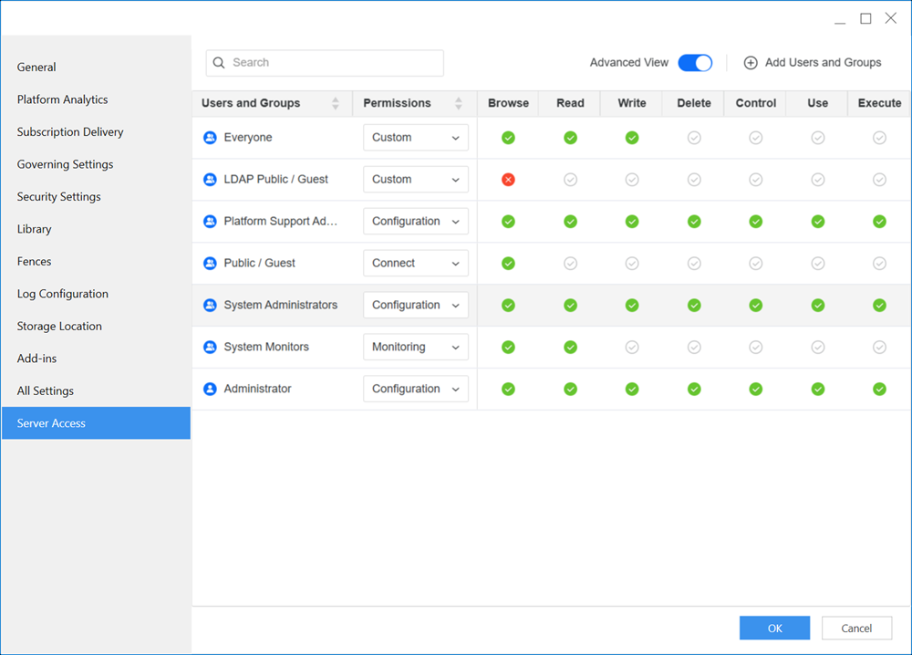This screenshot has width=912, height=655.
Task: Click the plus icon beside Add Users and Groups
Action: (x=751, y=63)
